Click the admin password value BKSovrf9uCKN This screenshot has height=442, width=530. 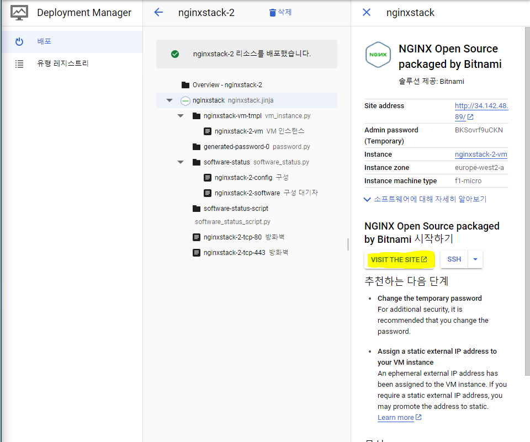click(479, 130)
